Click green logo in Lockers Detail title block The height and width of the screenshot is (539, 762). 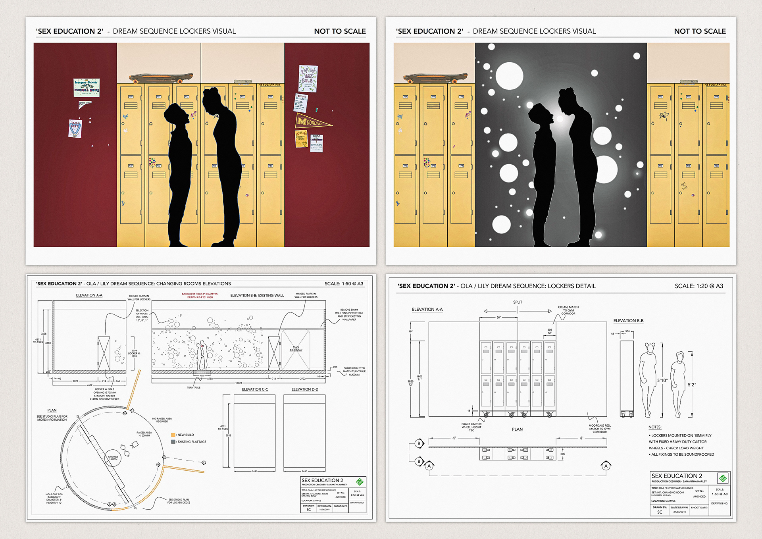coord(723,478)
